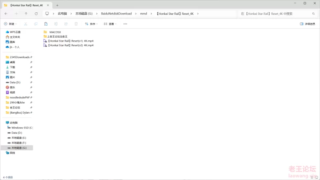This screenshot has height=180, width=320.
Task: Open pinned Data (D:) in quick access
Action: point(13,82)
